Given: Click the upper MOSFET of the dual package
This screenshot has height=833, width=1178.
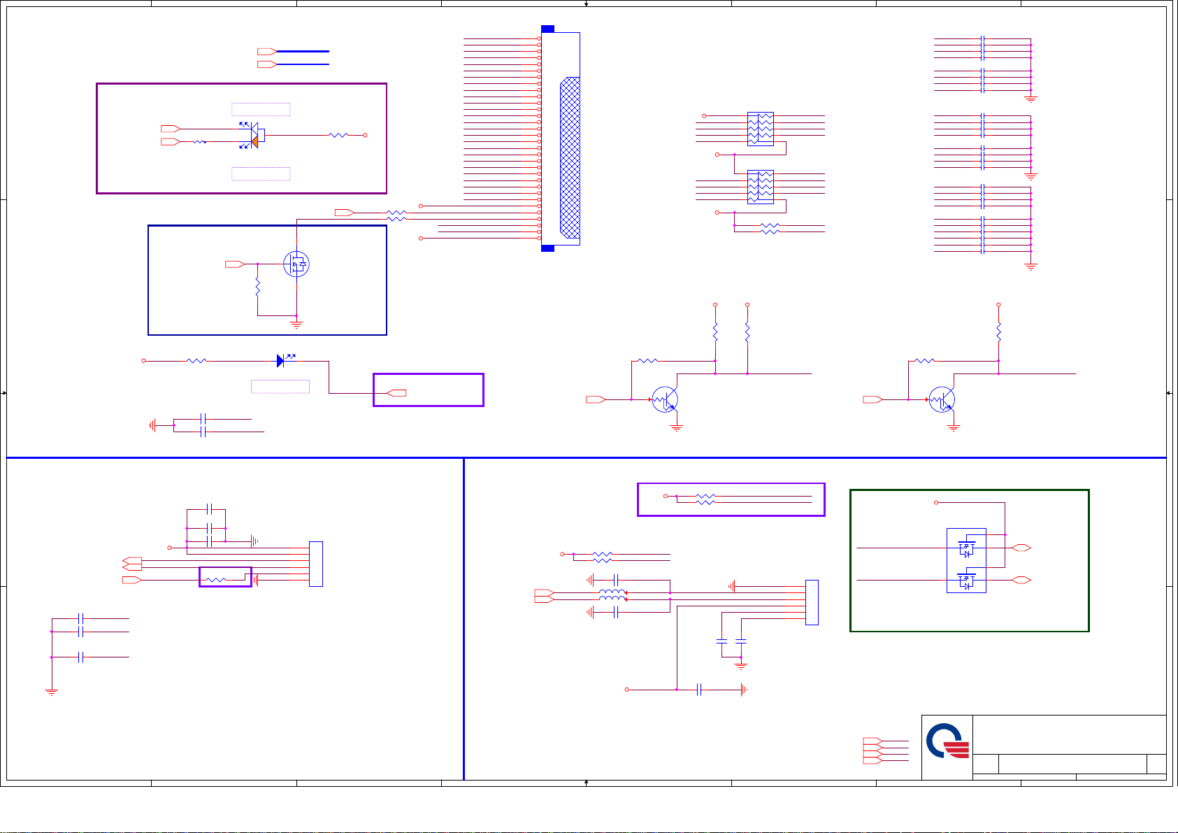Looking at the screenshot, I should (966, 548).
